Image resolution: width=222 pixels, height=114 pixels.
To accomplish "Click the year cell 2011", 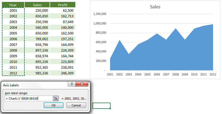I will pyautogui.click(x=13, y=68).
